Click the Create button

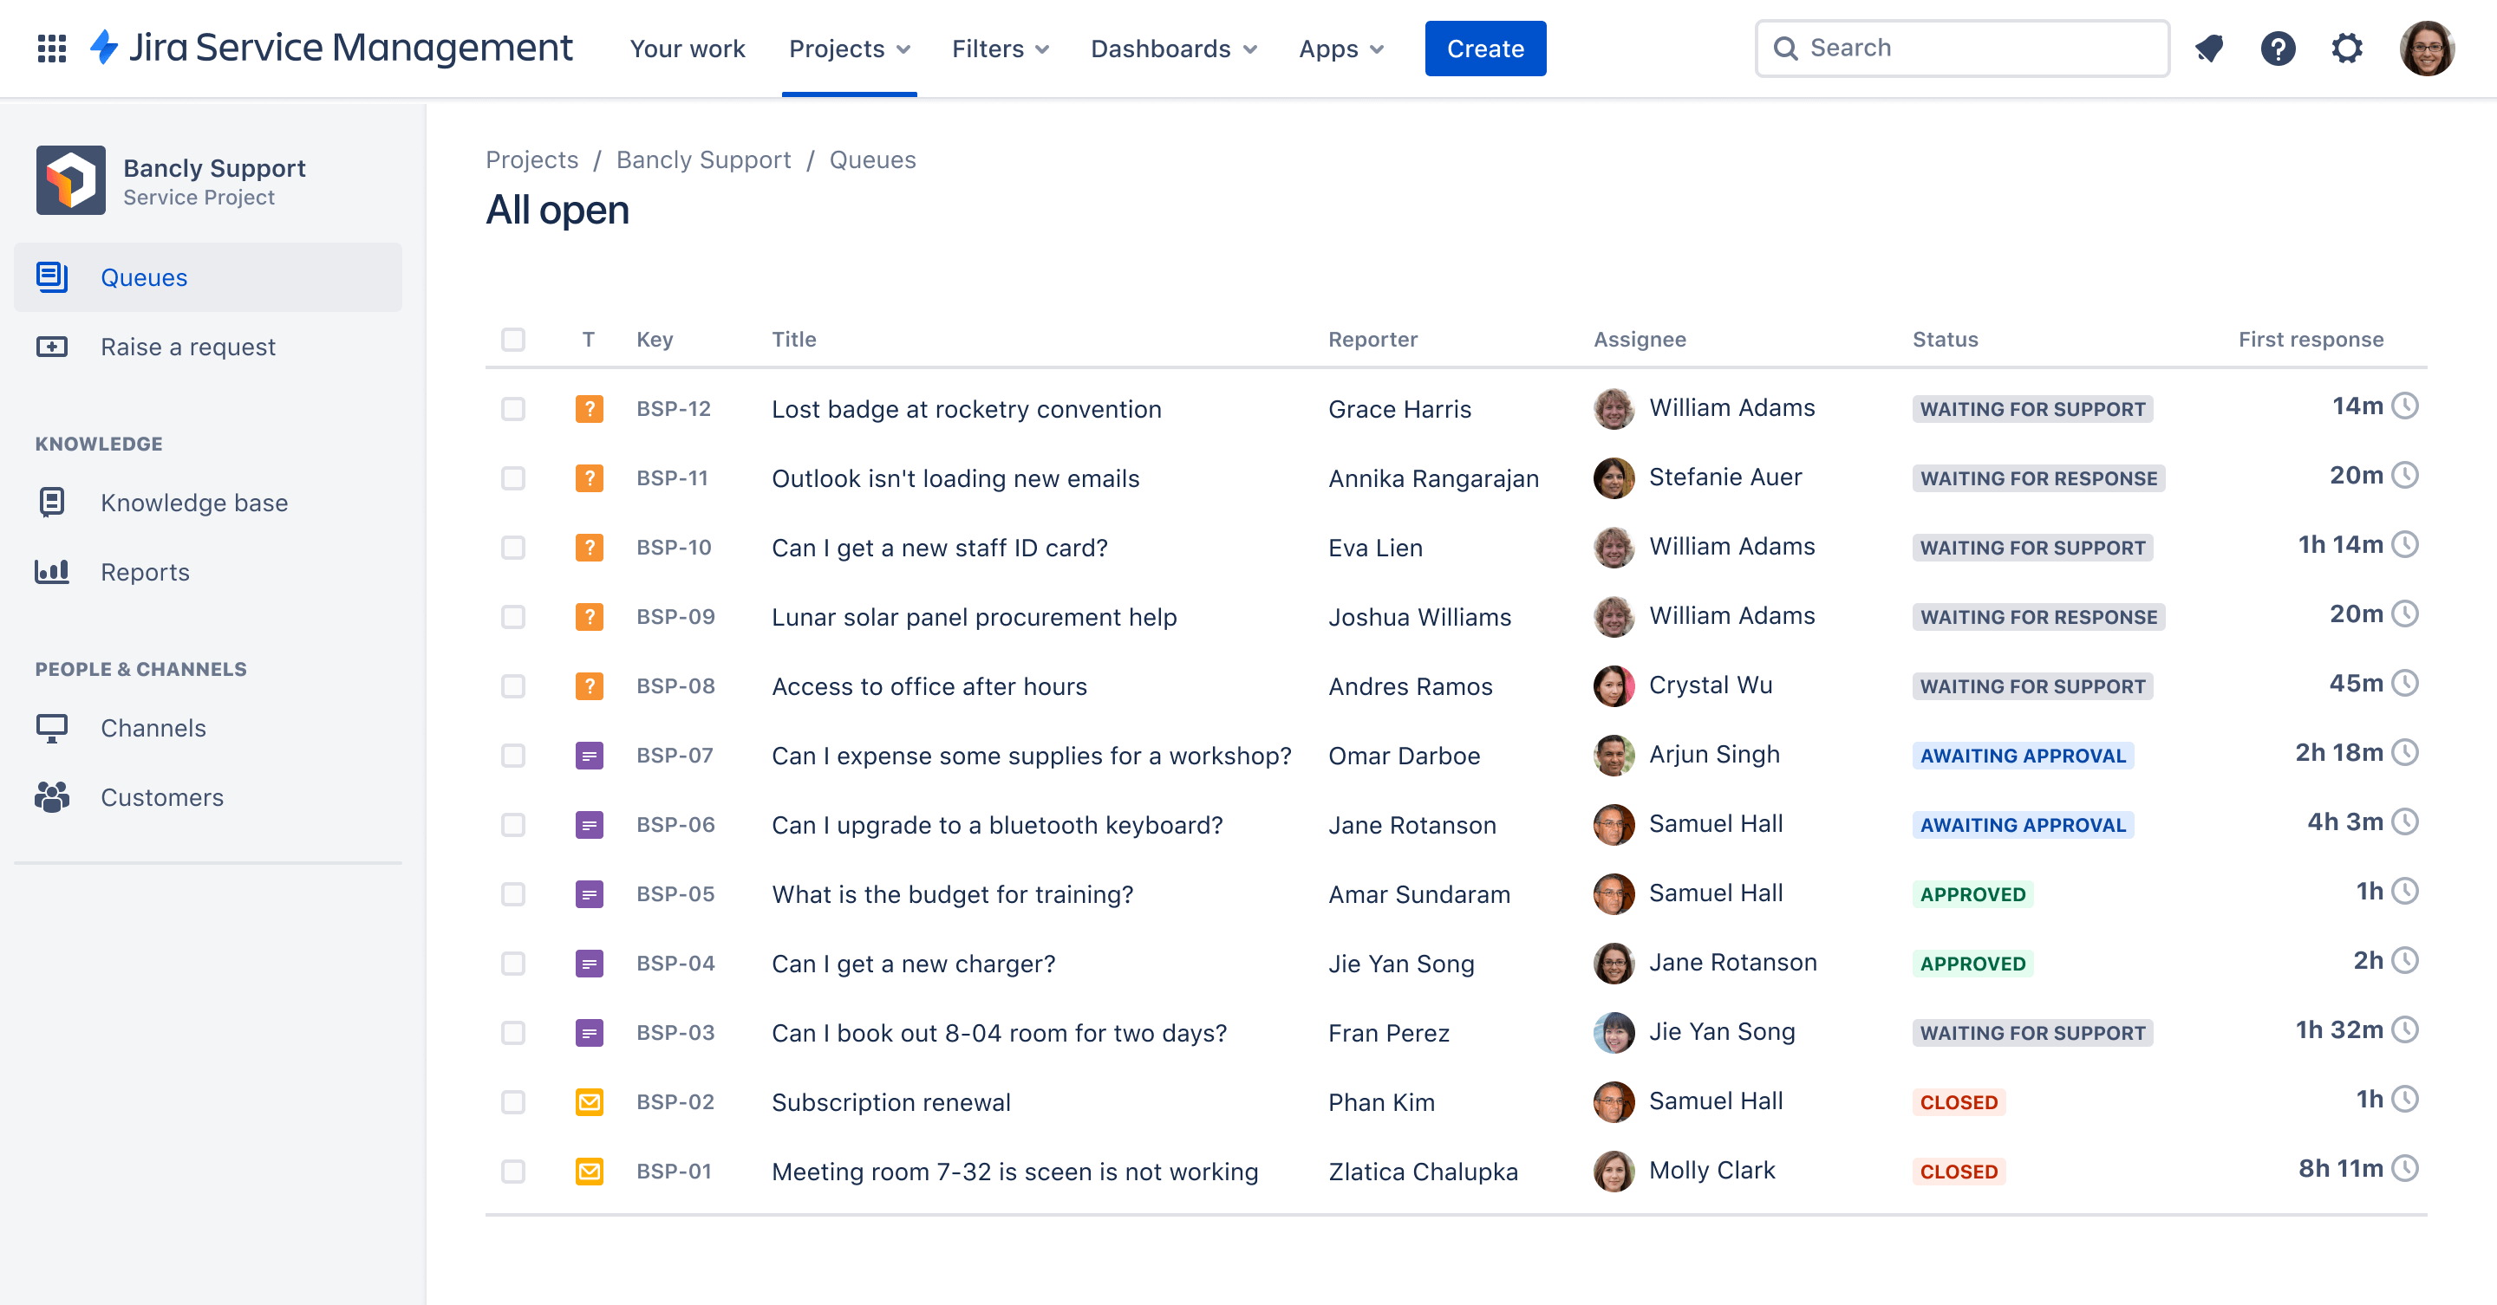click(1486, 48)
